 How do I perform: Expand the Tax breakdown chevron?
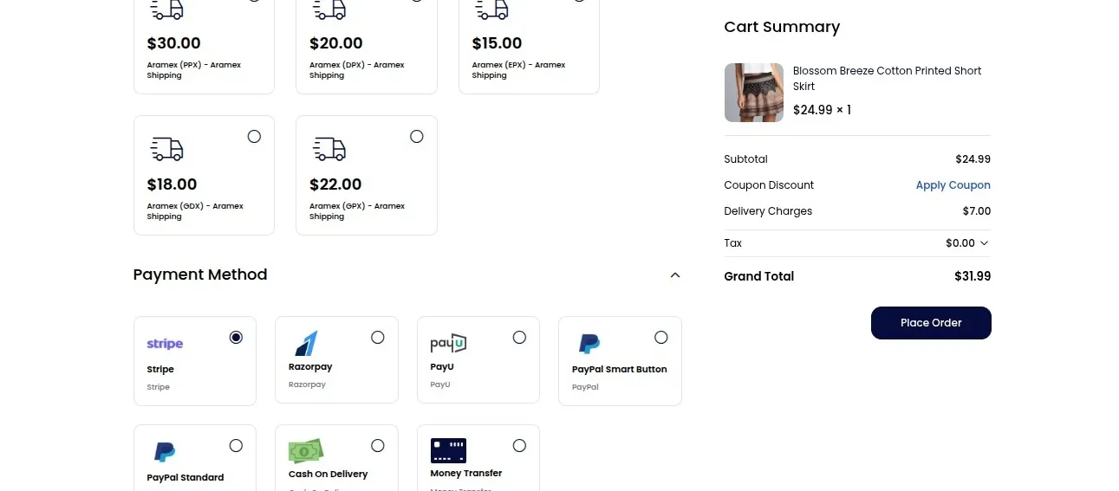coord(984,243)
